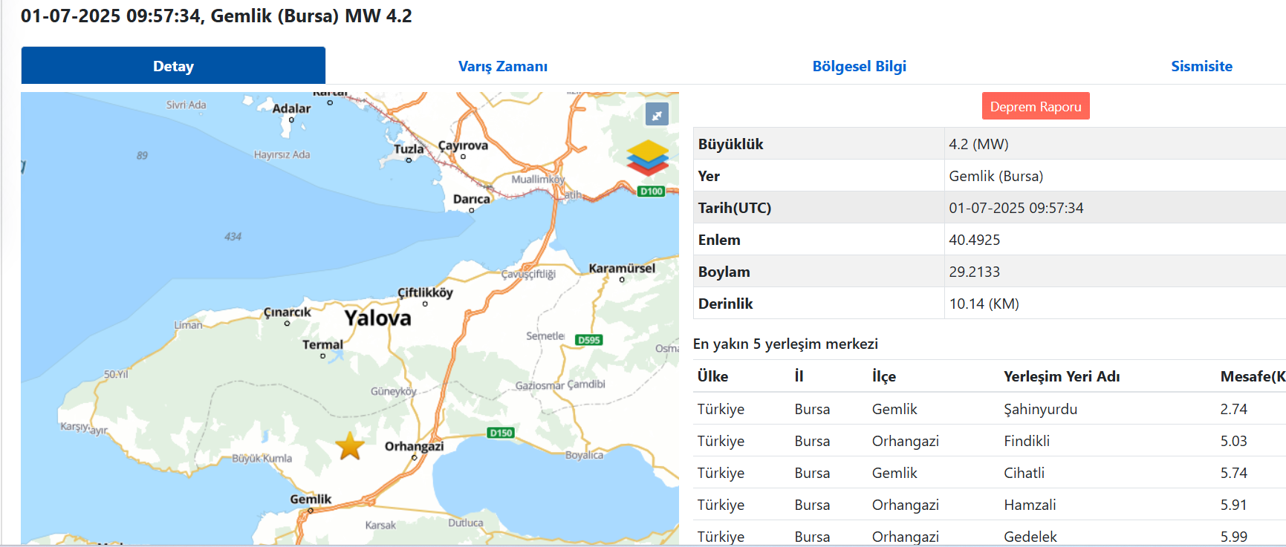Open the map layers stack icon
Viewport: 1286px width, 547px height.
point(648,157)
